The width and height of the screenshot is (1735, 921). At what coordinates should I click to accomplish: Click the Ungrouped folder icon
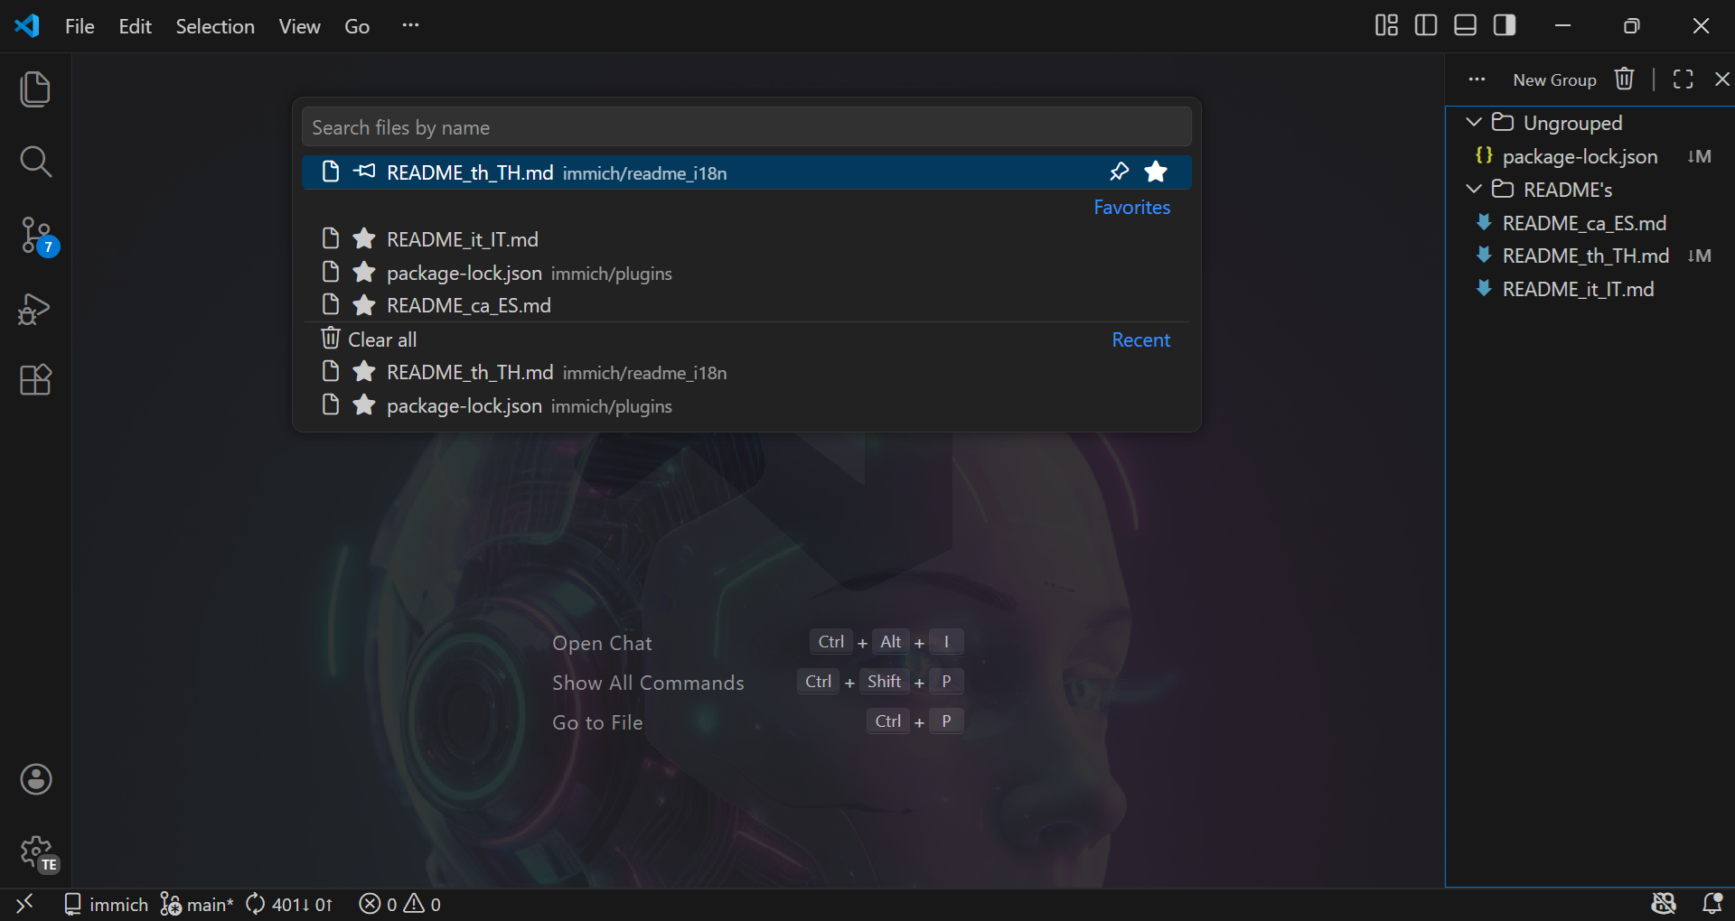click(x=1502, y=122)
